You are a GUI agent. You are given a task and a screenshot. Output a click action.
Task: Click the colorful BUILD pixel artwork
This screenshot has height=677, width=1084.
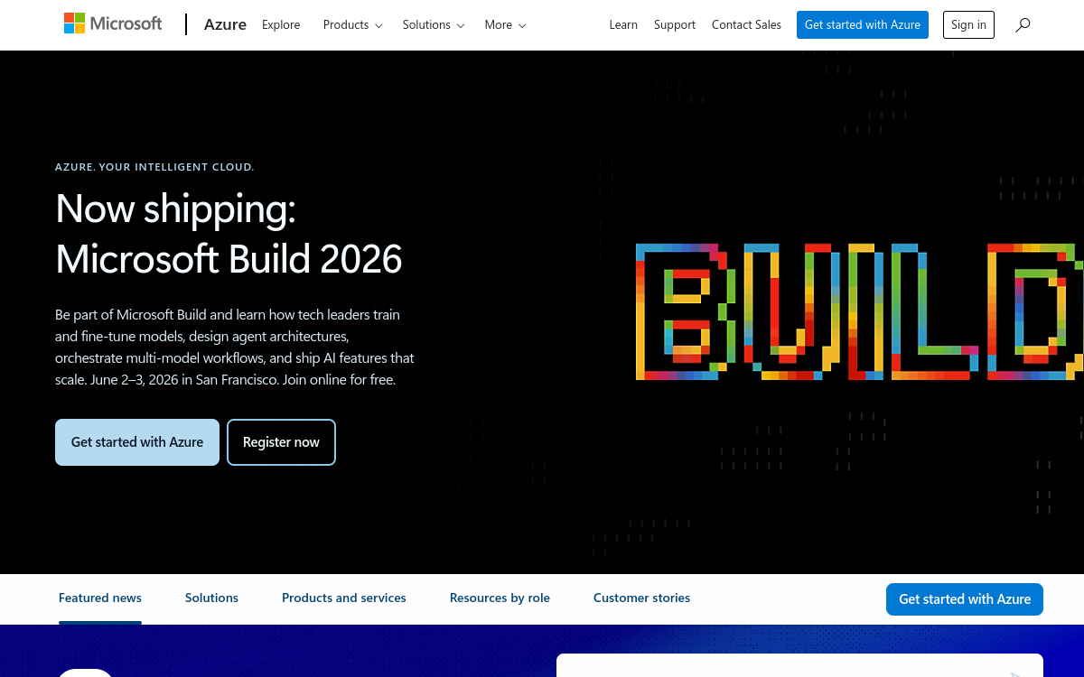[x=859, y=311]
